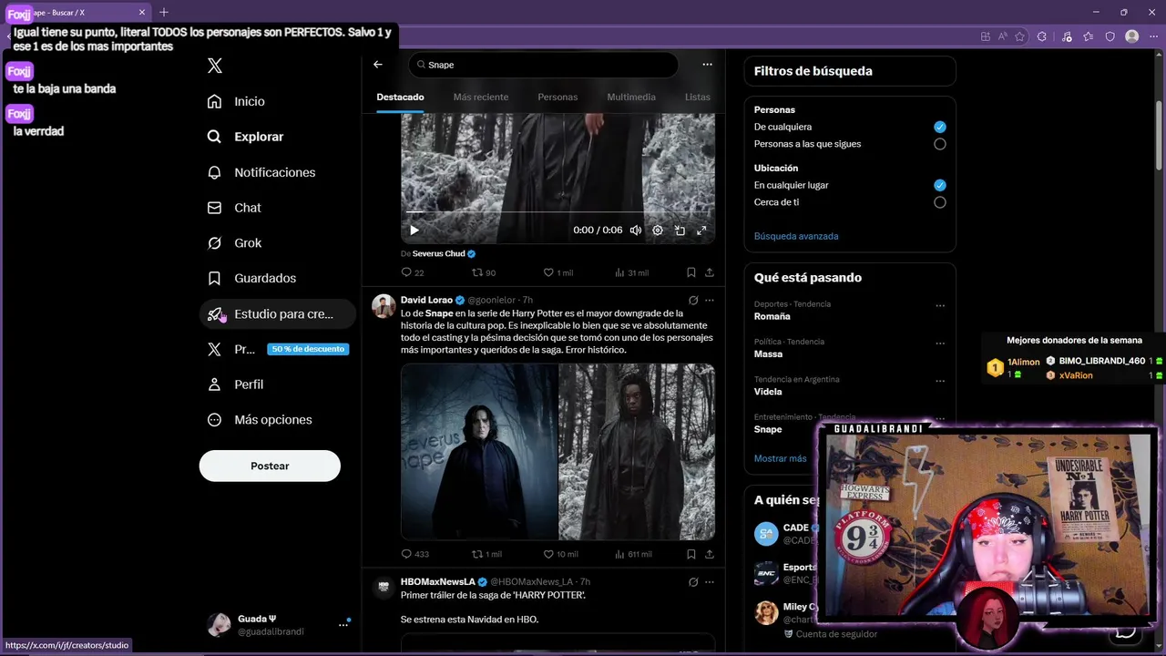Image resolution: width=1166 pixels, height=656 pixels.
Task: Click the video progress bar
Action: [557, 212]
